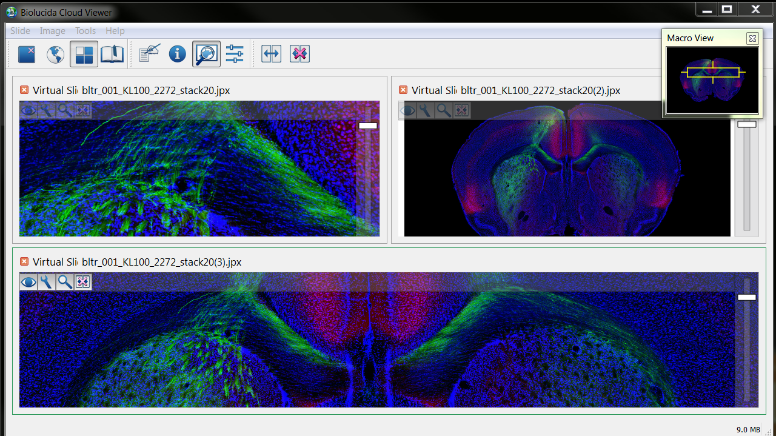Screen dimensions: 776x436
Task: Show slide information via the blue info icon
Action: point(178,55)
